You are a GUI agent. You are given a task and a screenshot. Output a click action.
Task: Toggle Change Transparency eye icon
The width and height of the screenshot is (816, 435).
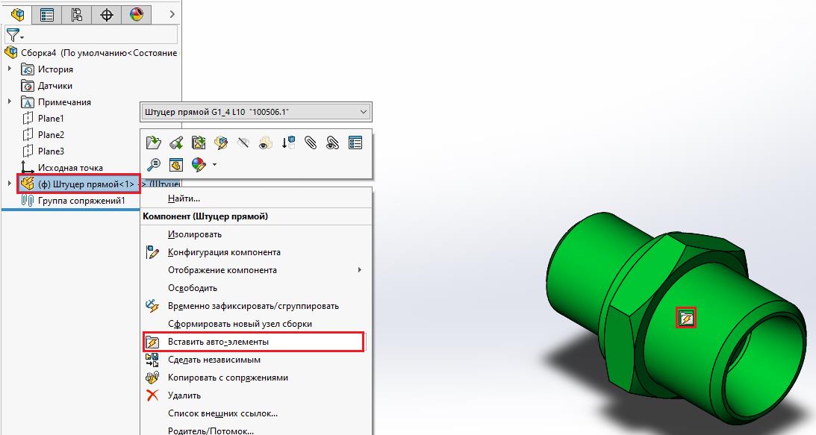click(x=266, y=143)
